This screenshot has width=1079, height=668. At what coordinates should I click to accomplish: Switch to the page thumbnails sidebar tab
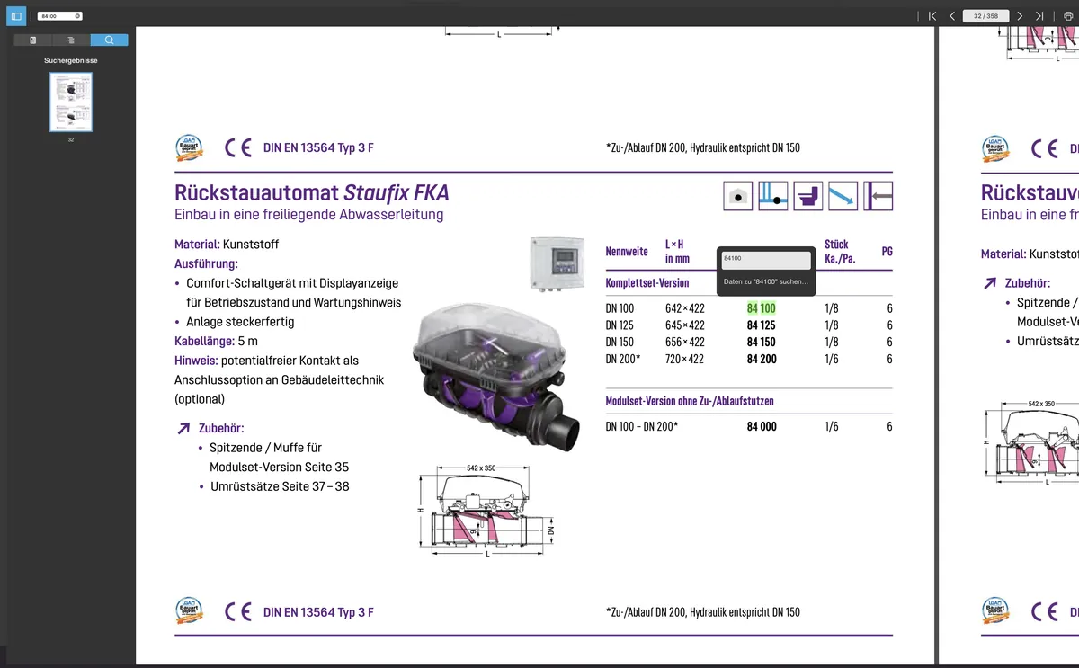[33, 40]
